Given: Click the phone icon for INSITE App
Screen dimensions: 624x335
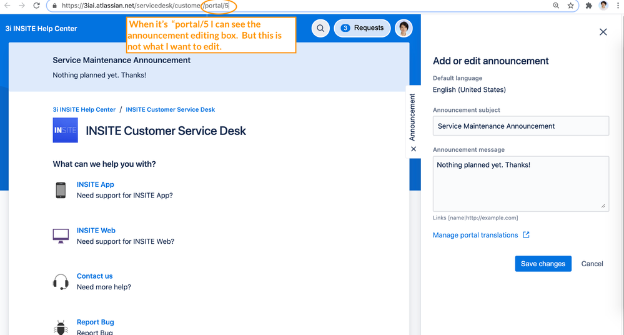Looking at the screenshot, I should pyautogui.click(x=61, y=190).
